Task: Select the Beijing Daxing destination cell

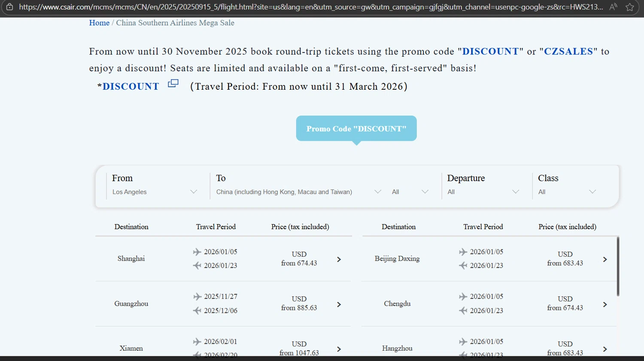Action: pos(397,259)
